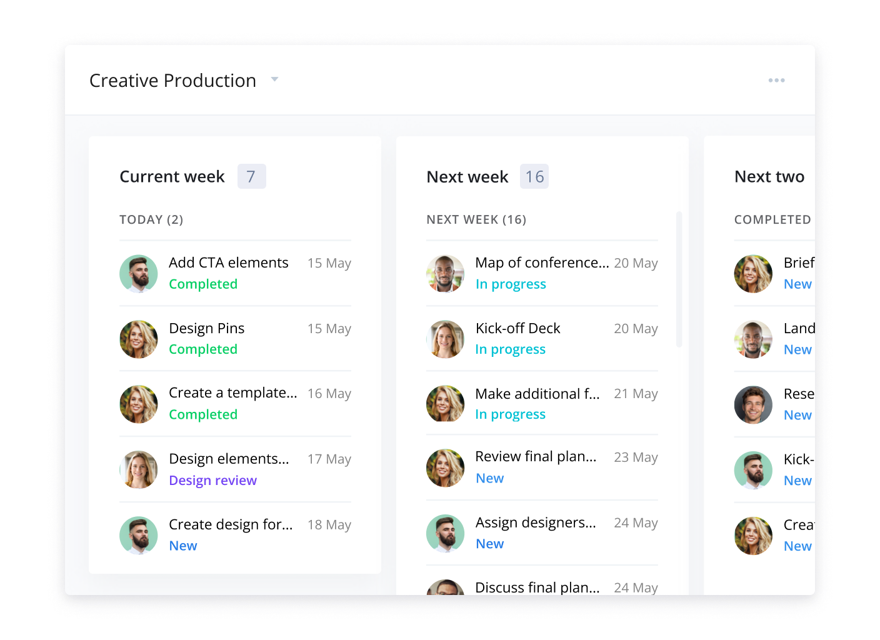Click avatar on Add CTA elements task
This screenshot has width=880, height=640.
click(x=139, y=274)
